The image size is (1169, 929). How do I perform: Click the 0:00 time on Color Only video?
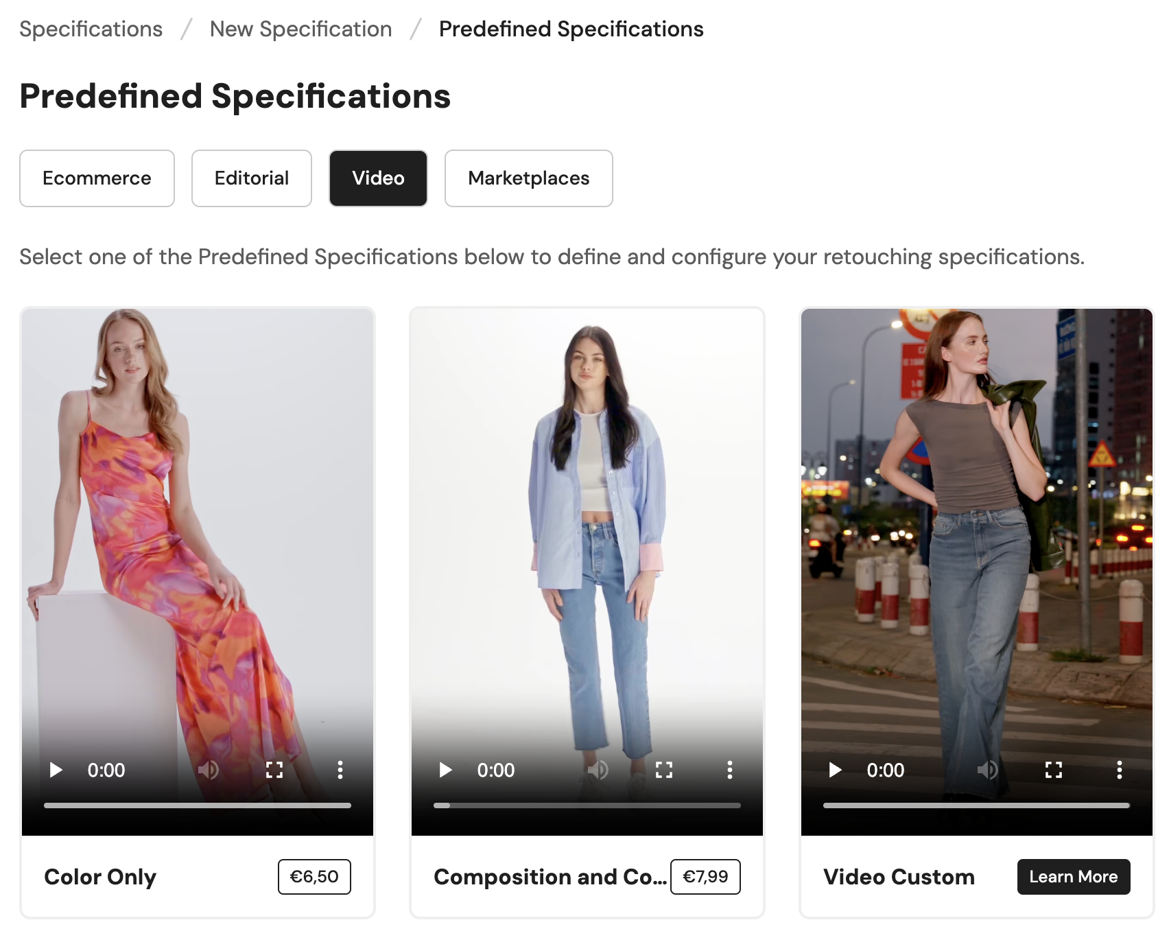(x=106, y=770)
